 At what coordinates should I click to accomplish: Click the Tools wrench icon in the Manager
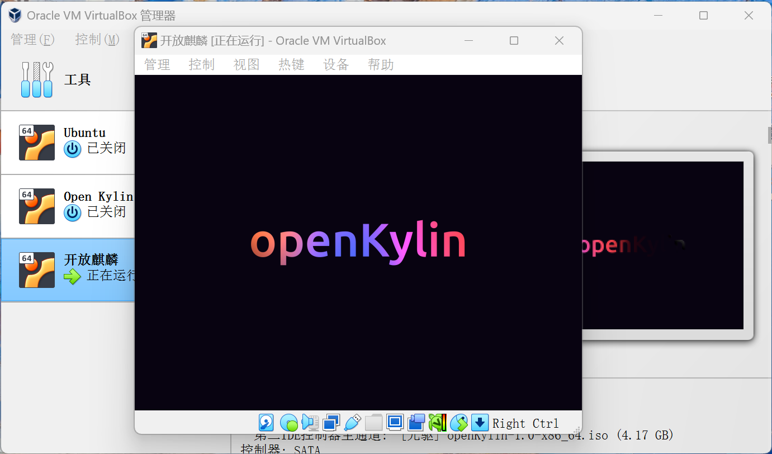coord(37,79)
